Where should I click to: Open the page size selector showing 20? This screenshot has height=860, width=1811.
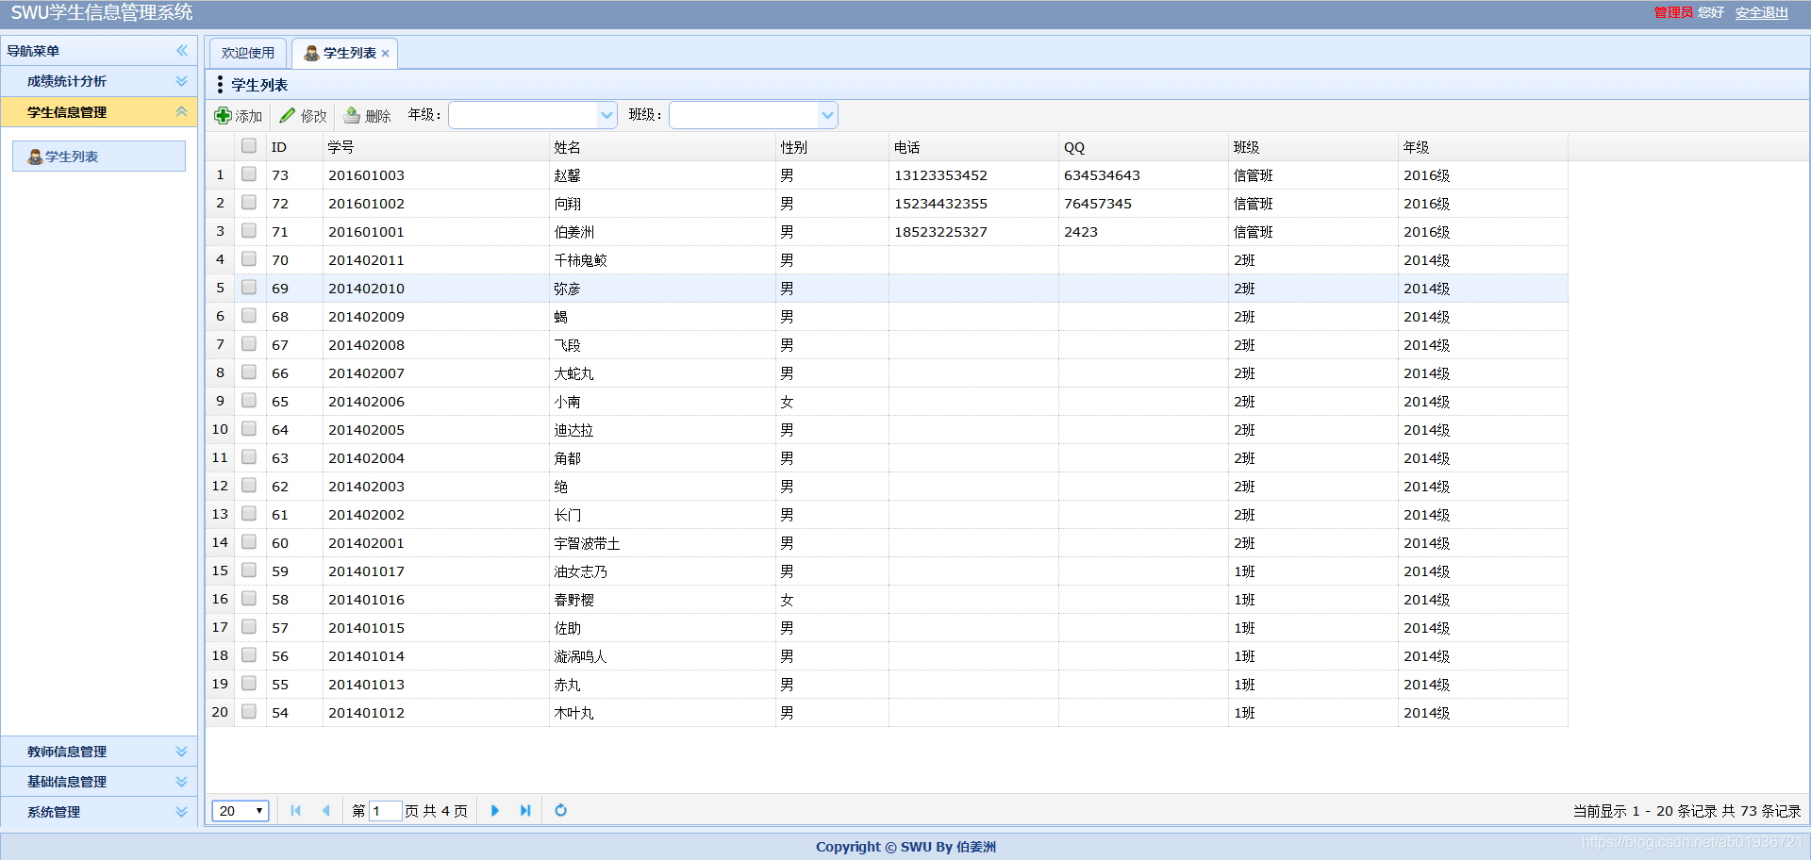tap(241, 811)
